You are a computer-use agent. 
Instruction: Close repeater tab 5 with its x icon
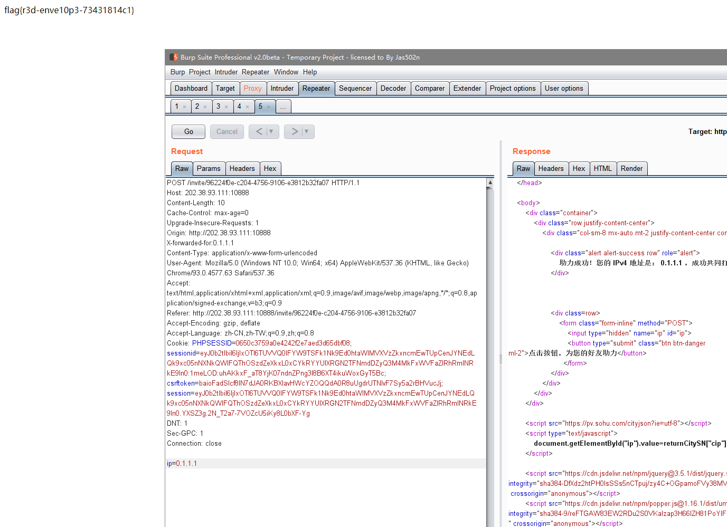(x=268, y=107)
